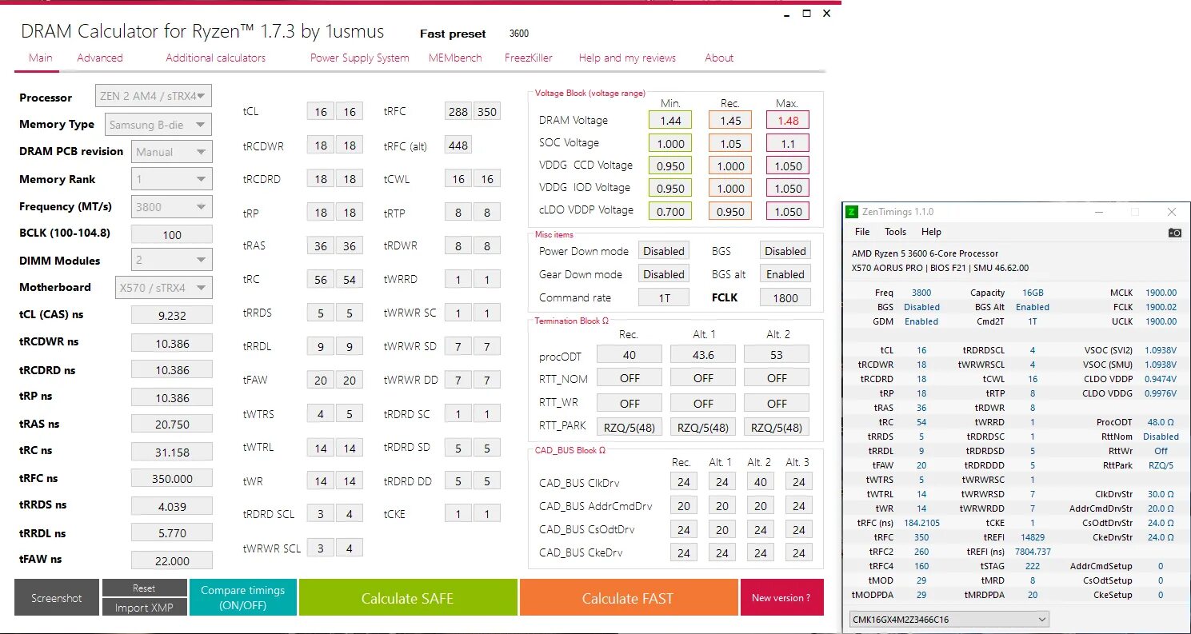Click ZenTimings tREFI value 14829
The image size is (1191, 634).
click(1033, 537)
